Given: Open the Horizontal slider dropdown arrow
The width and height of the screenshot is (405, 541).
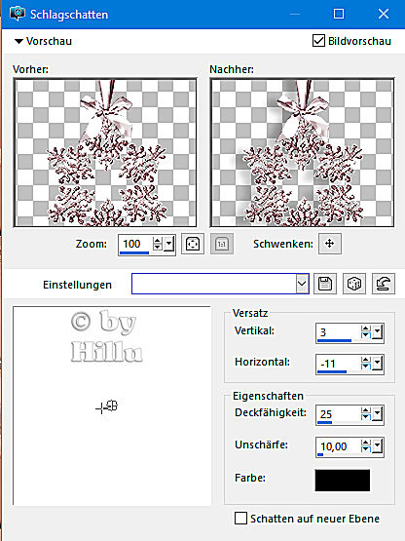Looking at the screenshot, I should (377, 363).
